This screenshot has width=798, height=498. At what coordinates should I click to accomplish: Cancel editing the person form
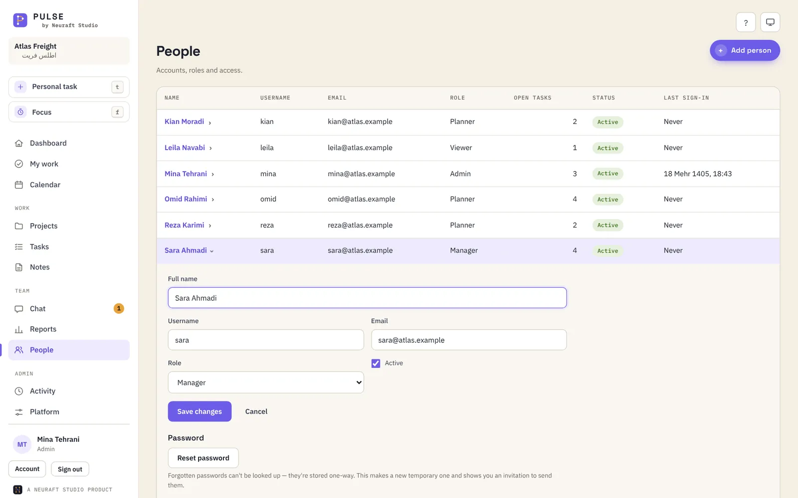[x=256, y=411]
